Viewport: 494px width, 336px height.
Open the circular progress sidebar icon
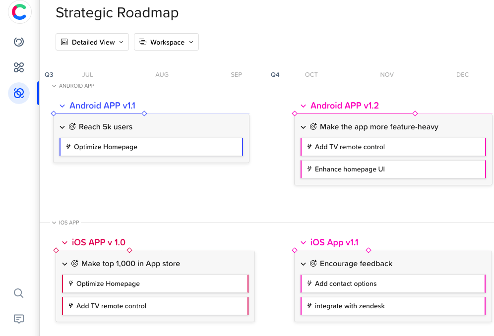tap(19, 42)
